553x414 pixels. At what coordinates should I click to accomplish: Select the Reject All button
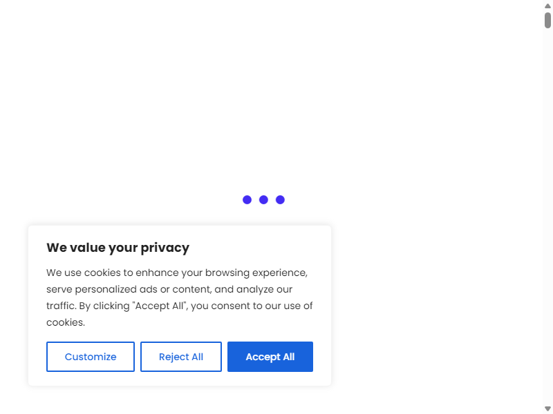[181, 357]
